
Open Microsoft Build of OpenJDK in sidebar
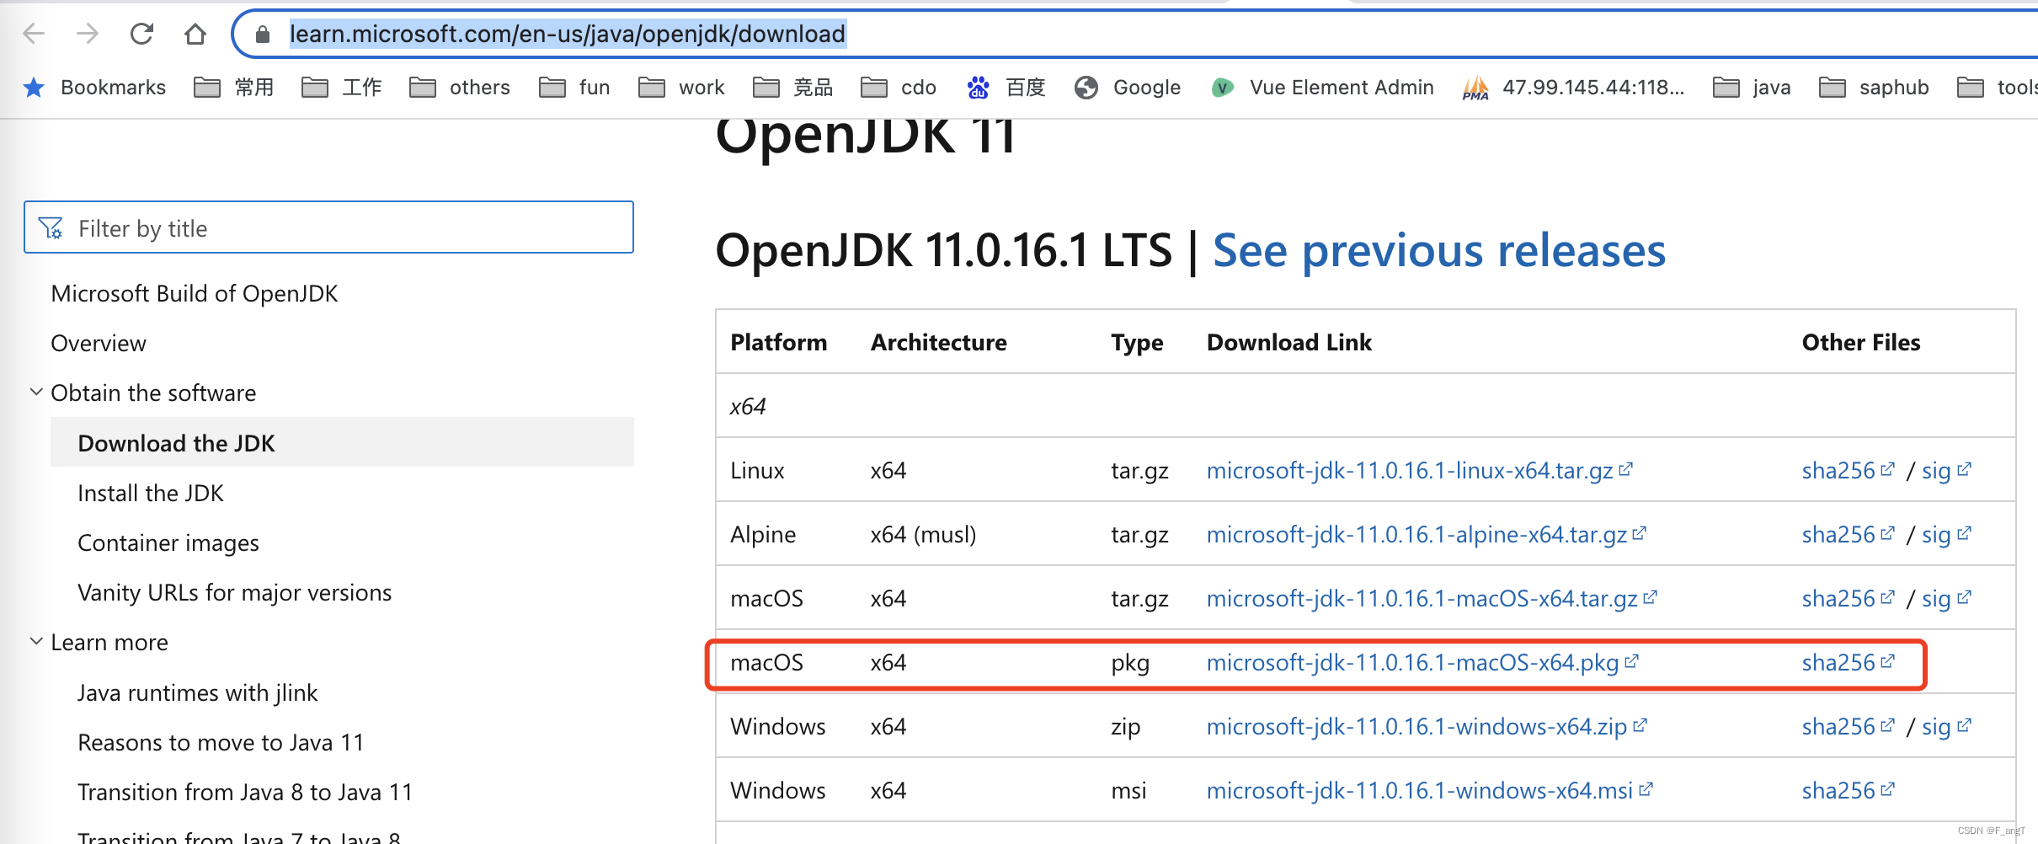click(195, 293)
